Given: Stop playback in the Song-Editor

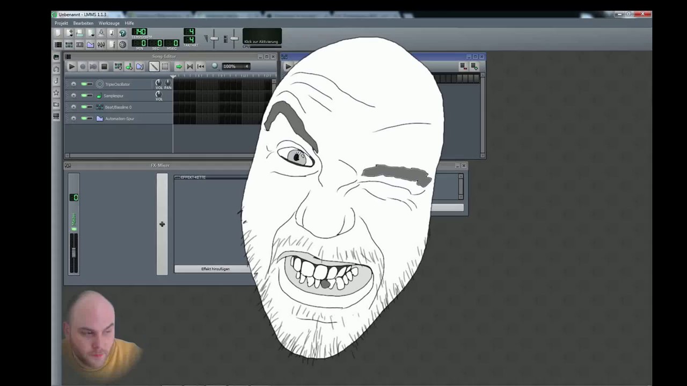Looking at the screenshot, I should click(104, 66).
